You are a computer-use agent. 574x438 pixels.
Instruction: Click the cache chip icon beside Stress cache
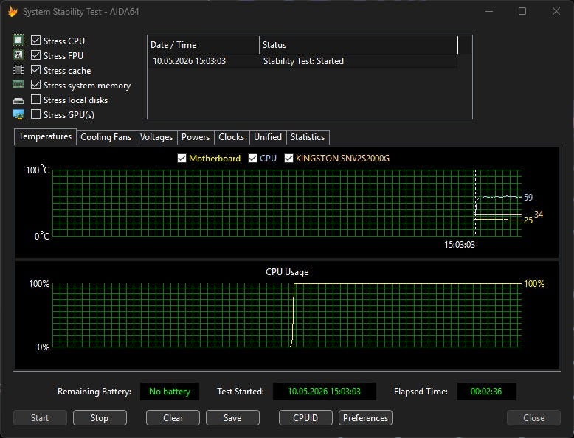tap(18, 69)
